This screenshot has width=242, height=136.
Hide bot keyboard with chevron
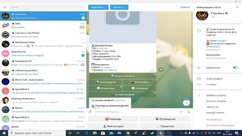pyautogui.click(x=181, y=112)
